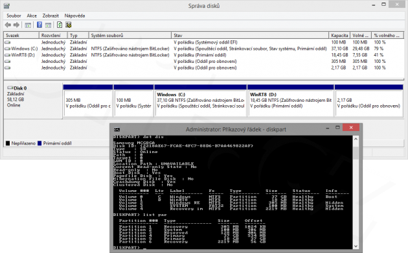The width and height of the screenshot is (408, 253).
Task: Click the command prompt scrollbar down arrow
Action: (356, 246)
